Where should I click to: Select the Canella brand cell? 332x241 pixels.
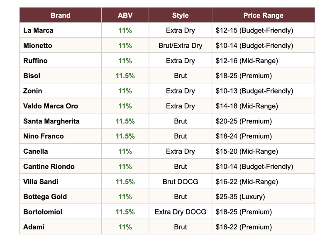click(36, 151)
